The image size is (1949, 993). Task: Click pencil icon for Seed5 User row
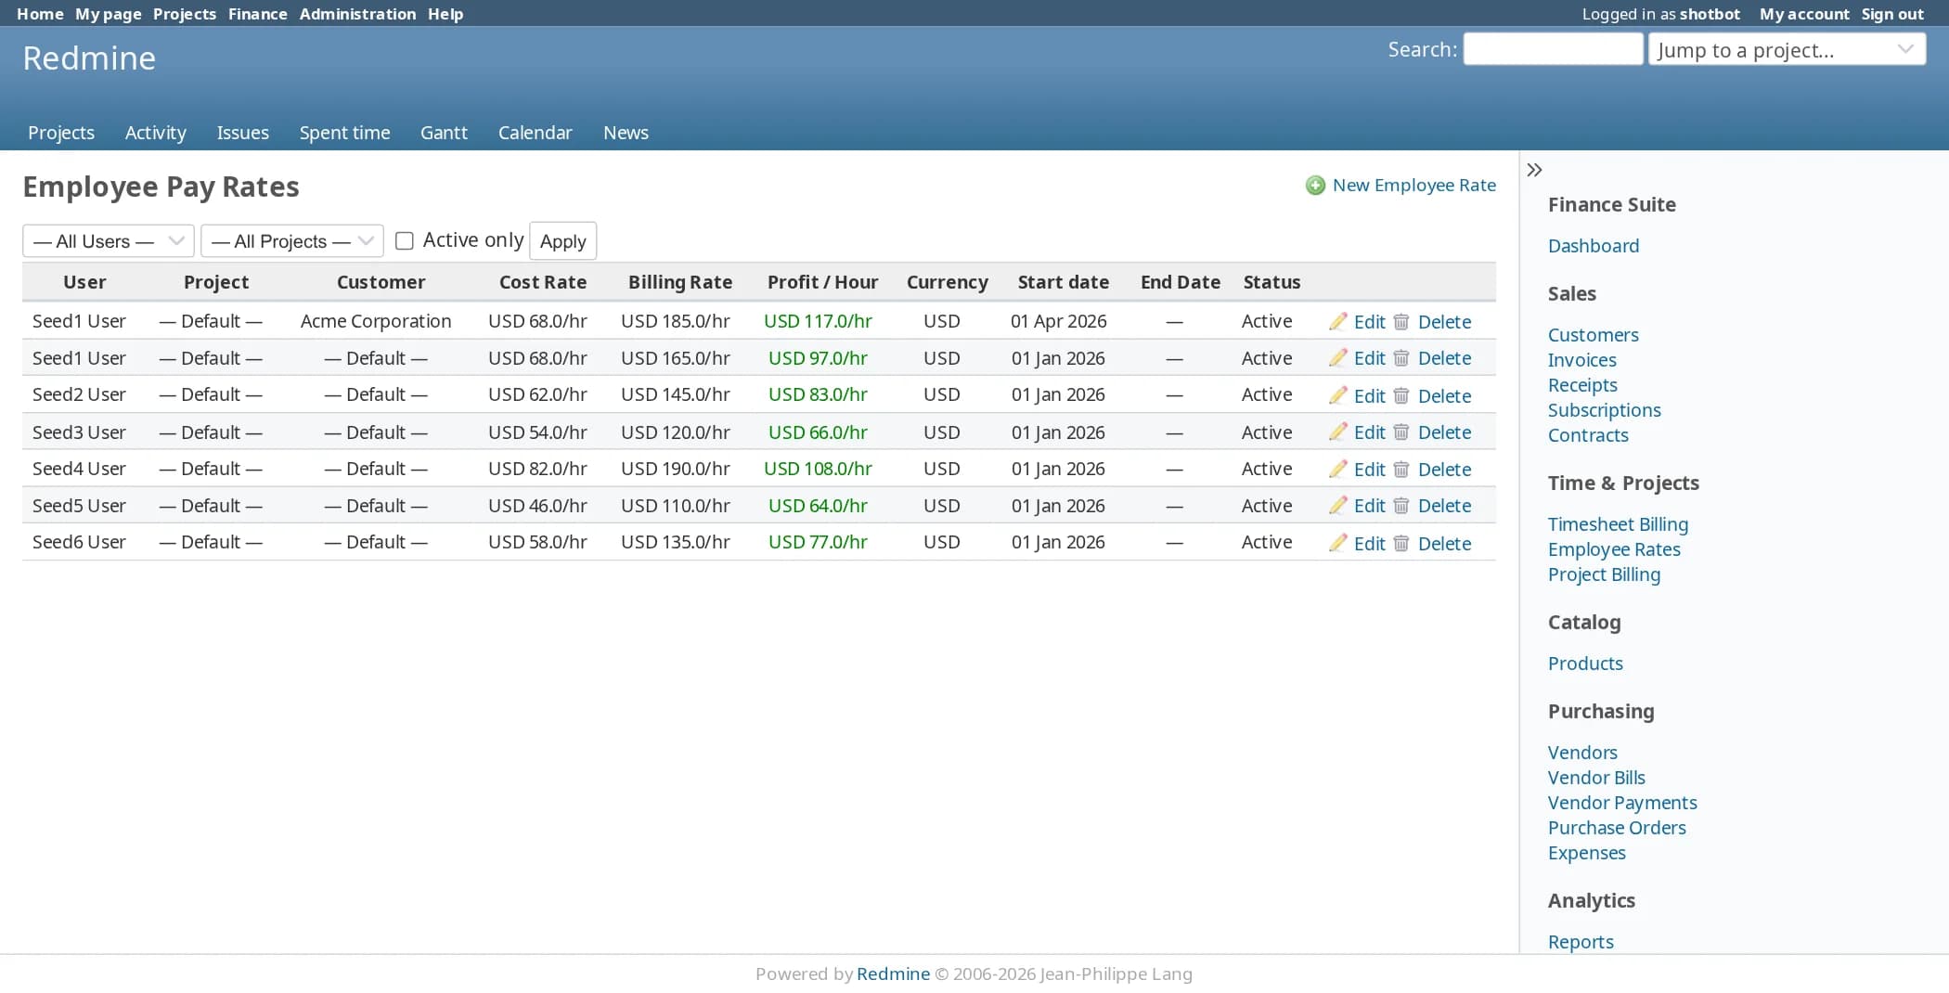pos(1337,506)
